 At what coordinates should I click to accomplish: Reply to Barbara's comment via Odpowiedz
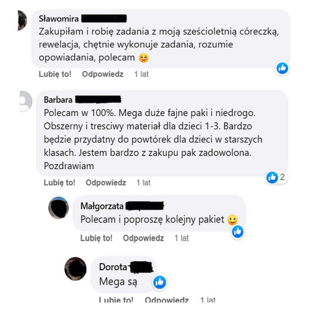(x=106, y=183)
